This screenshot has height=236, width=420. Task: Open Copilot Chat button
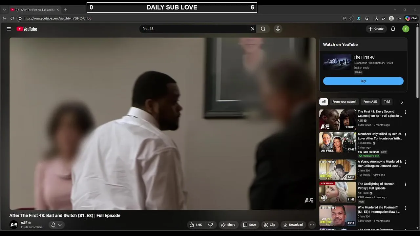[411, 18]
